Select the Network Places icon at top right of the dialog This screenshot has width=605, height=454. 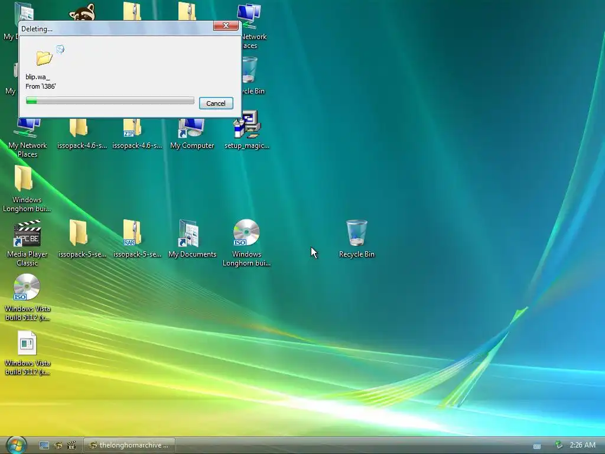coord(253,26)
